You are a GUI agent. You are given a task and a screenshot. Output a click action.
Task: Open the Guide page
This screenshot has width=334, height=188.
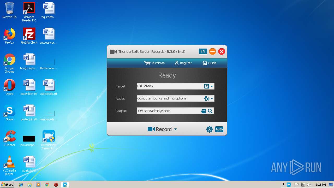[209, 63]
